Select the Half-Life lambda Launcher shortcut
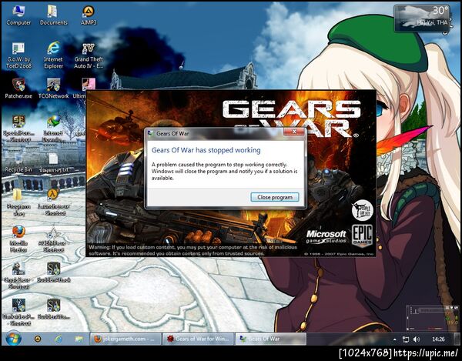 pyautogui.click(x=53, y=202)
